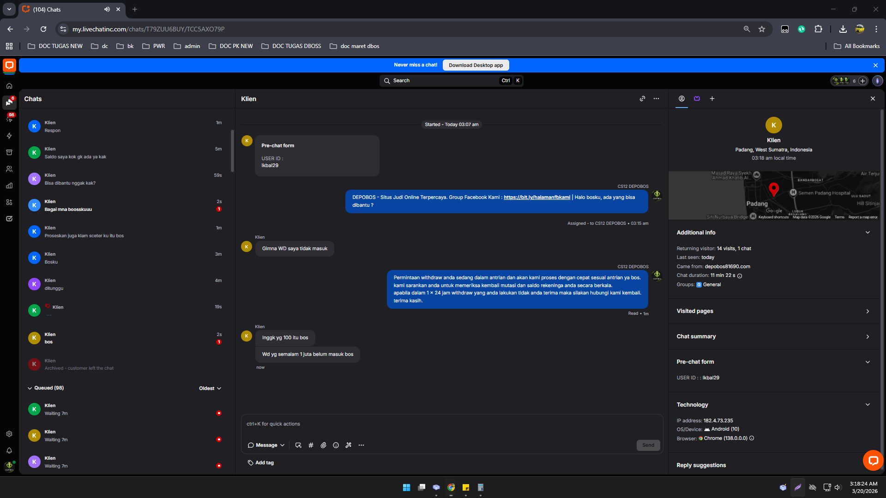Click the search bar at top
886x498 pixels.
click(451, 81)
